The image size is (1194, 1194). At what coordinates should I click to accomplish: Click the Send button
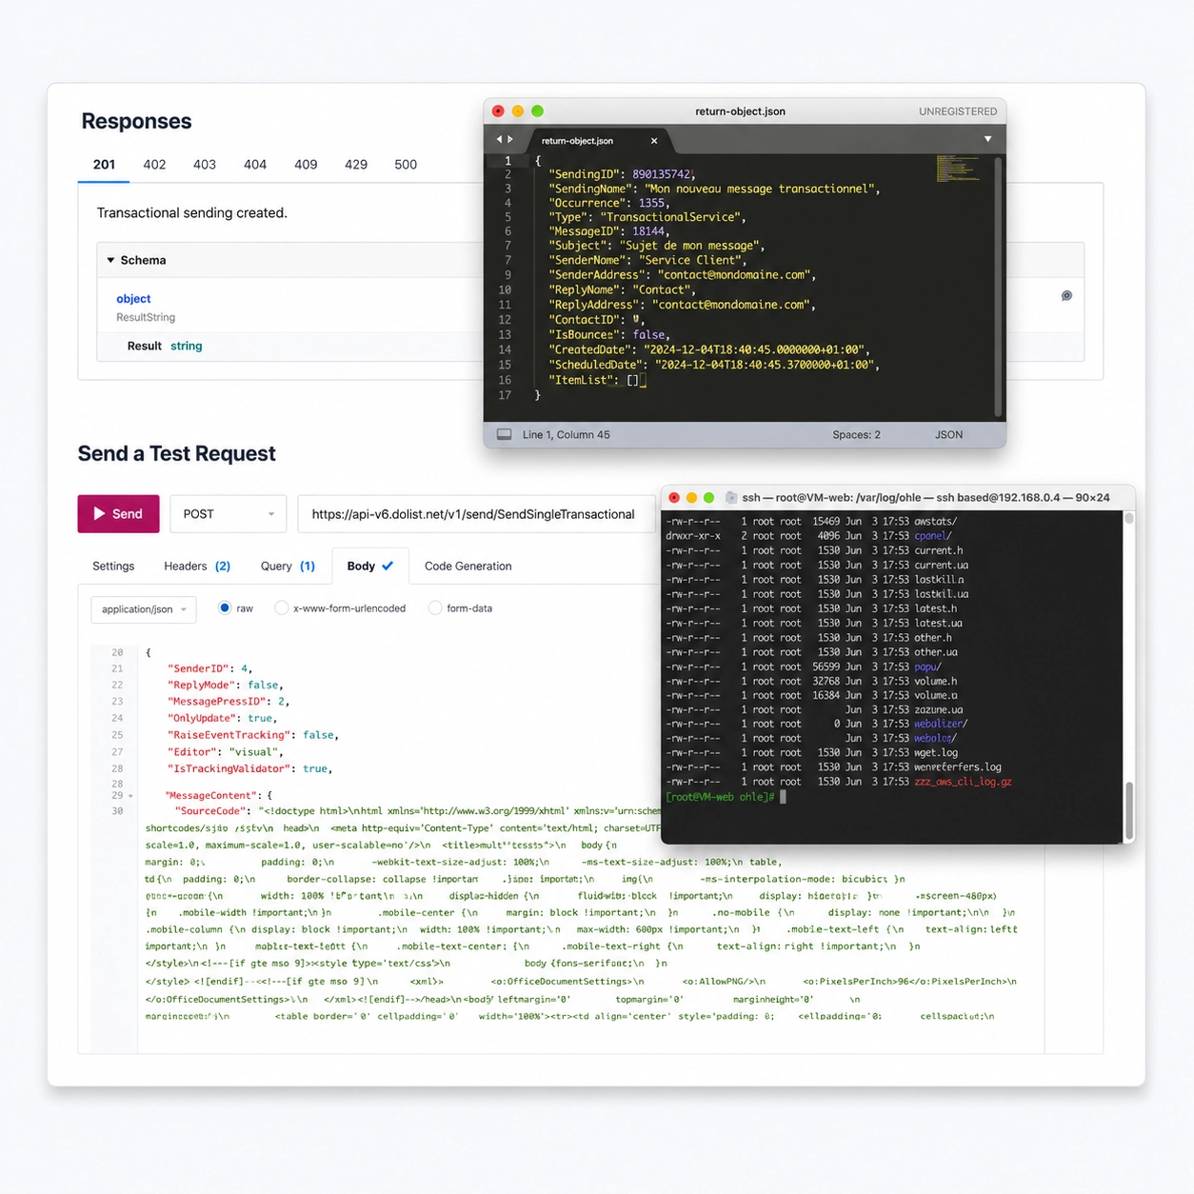pyautogui.click(x=118, y=514)
